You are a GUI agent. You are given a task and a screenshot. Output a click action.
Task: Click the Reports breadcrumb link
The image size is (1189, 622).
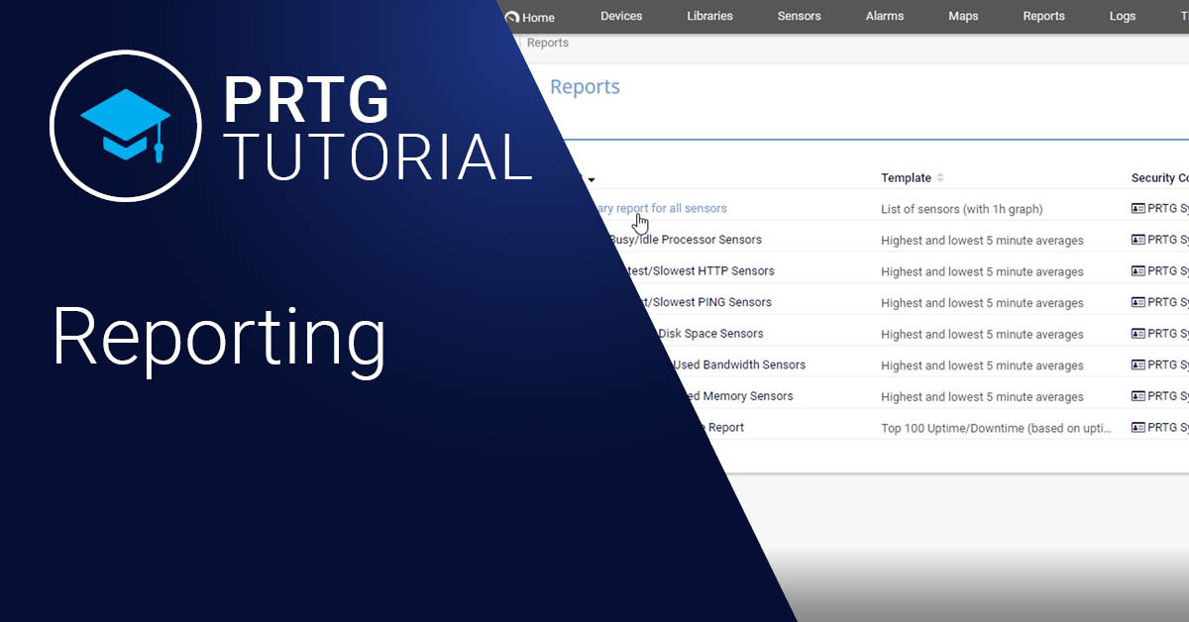point(548,43)
